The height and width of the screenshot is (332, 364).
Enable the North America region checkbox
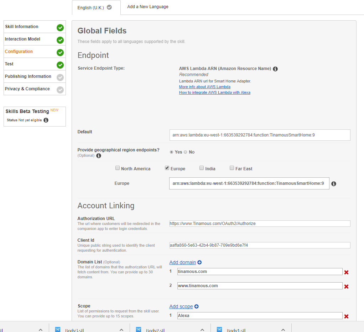(118, 168)
